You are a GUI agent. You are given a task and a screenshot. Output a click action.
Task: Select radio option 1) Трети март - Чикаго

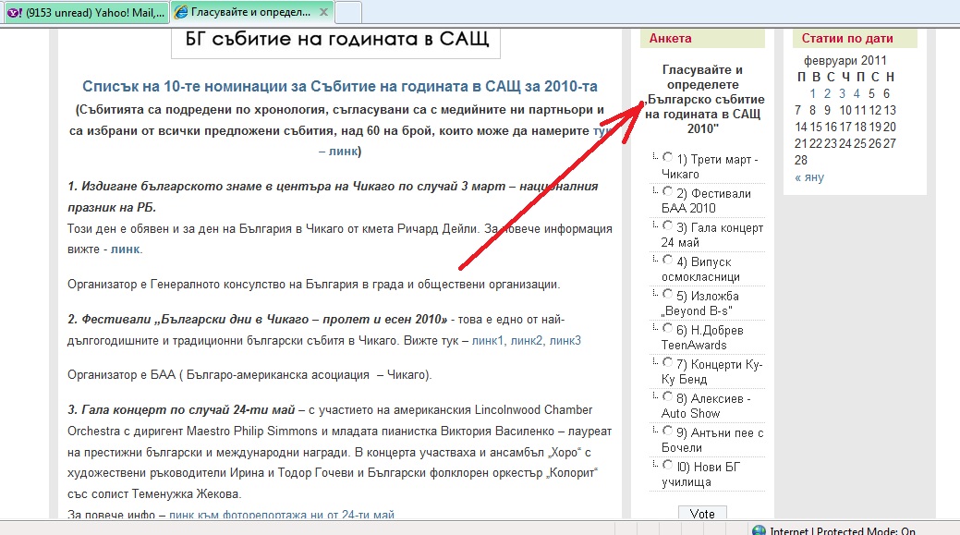(668, 157)
